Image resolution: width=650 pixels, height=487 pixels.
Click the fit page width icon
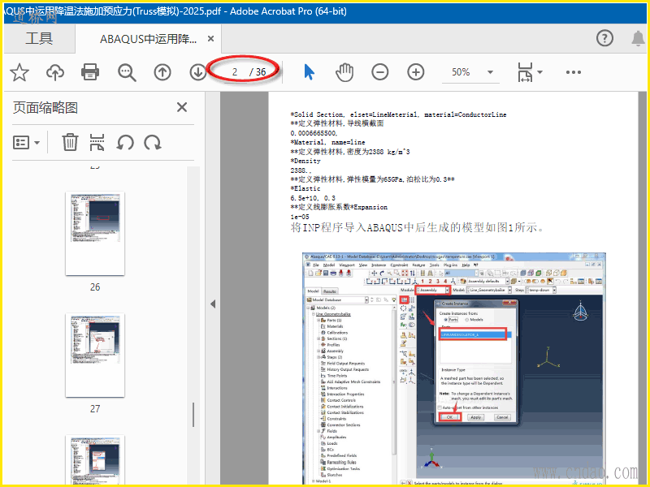[x=525, y=72]
